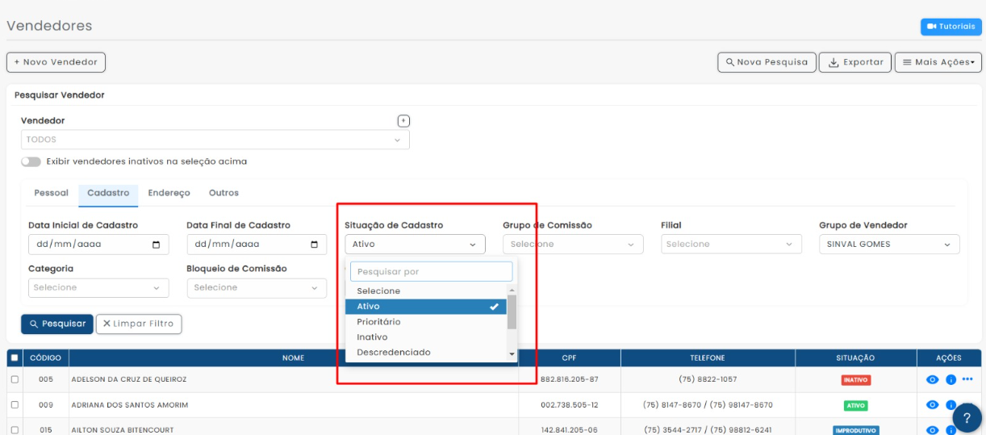Screen dimensions: 986x435
Task: Open the Filial dropdown
Action: (x=730, y=245)
